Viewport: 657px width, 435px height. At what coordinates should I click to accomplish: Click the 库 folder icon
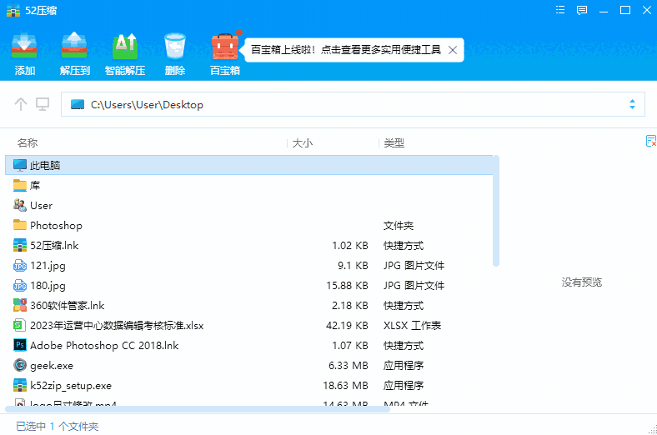20,185
